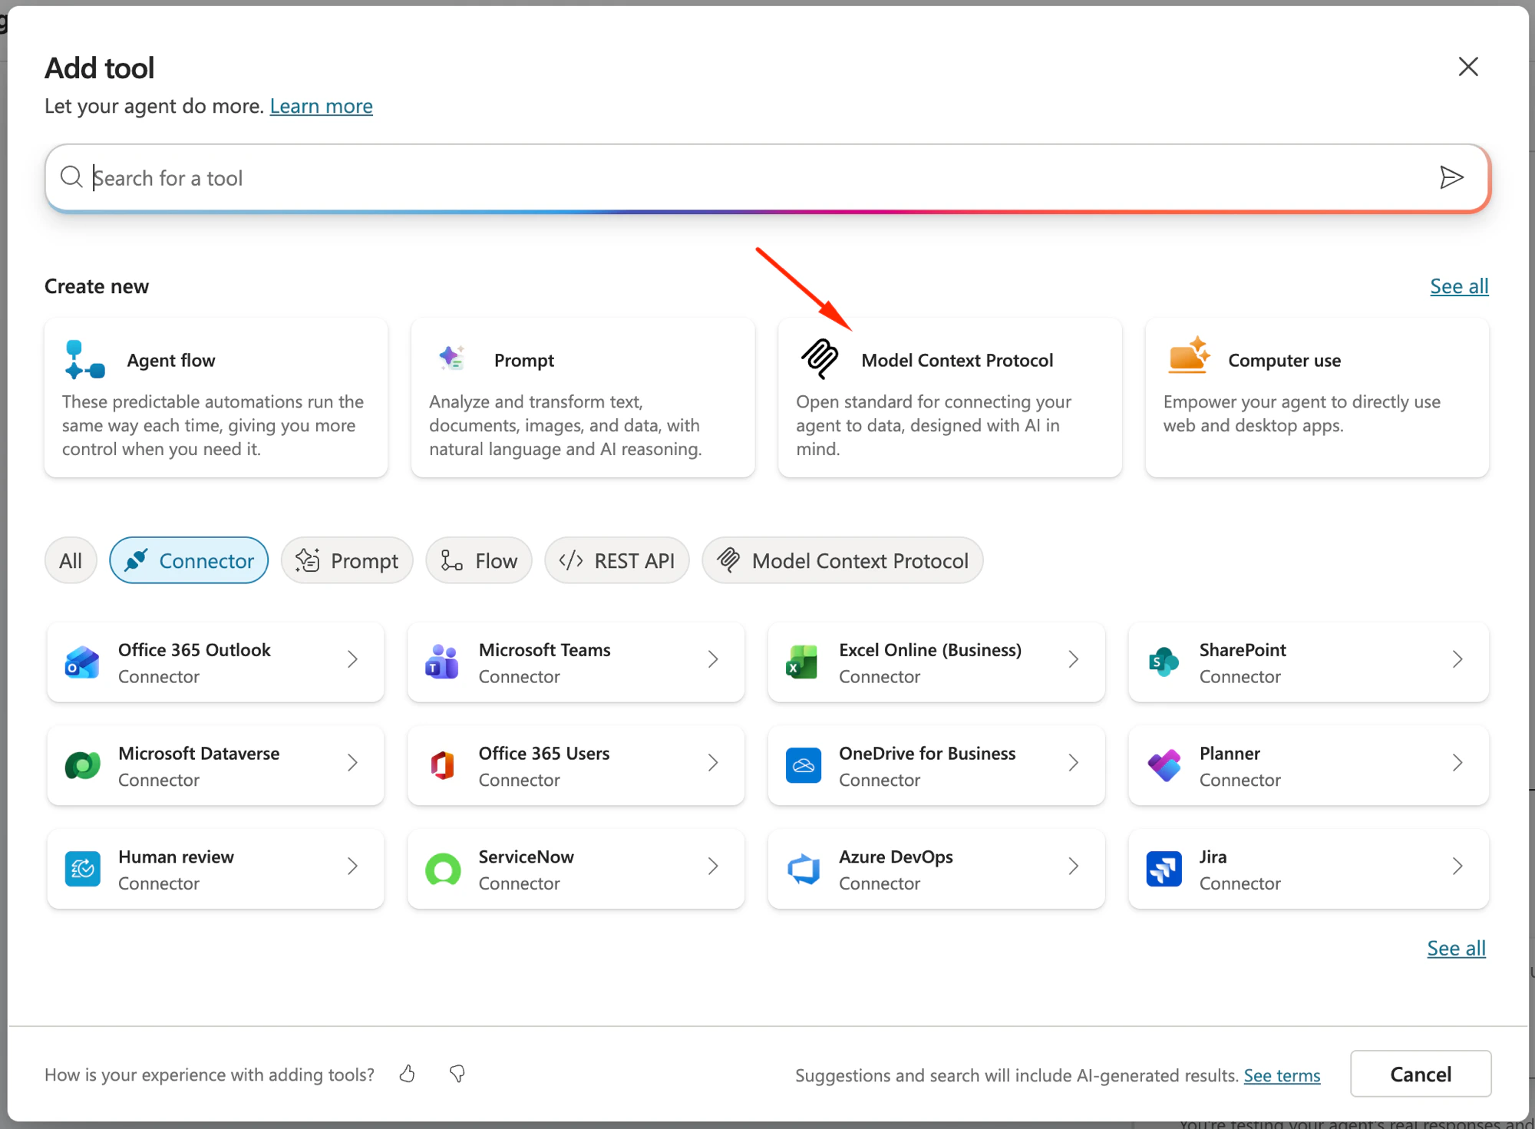Select the Model Context Protocol card title
1535x1129 pixels.
[957, 360]
